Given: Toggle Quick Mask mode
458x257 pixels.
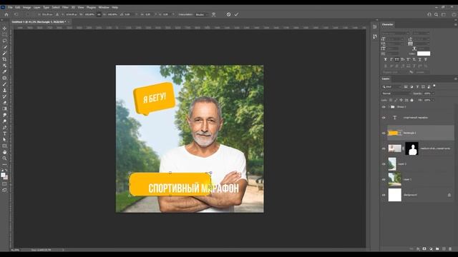Looking at the screenshot, I should (4, 184).
